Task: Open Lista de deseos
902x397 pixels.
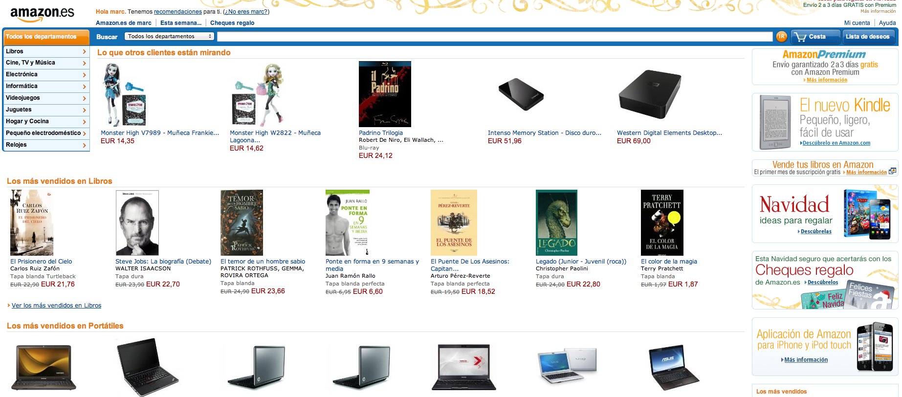Action: pos(868,37)
